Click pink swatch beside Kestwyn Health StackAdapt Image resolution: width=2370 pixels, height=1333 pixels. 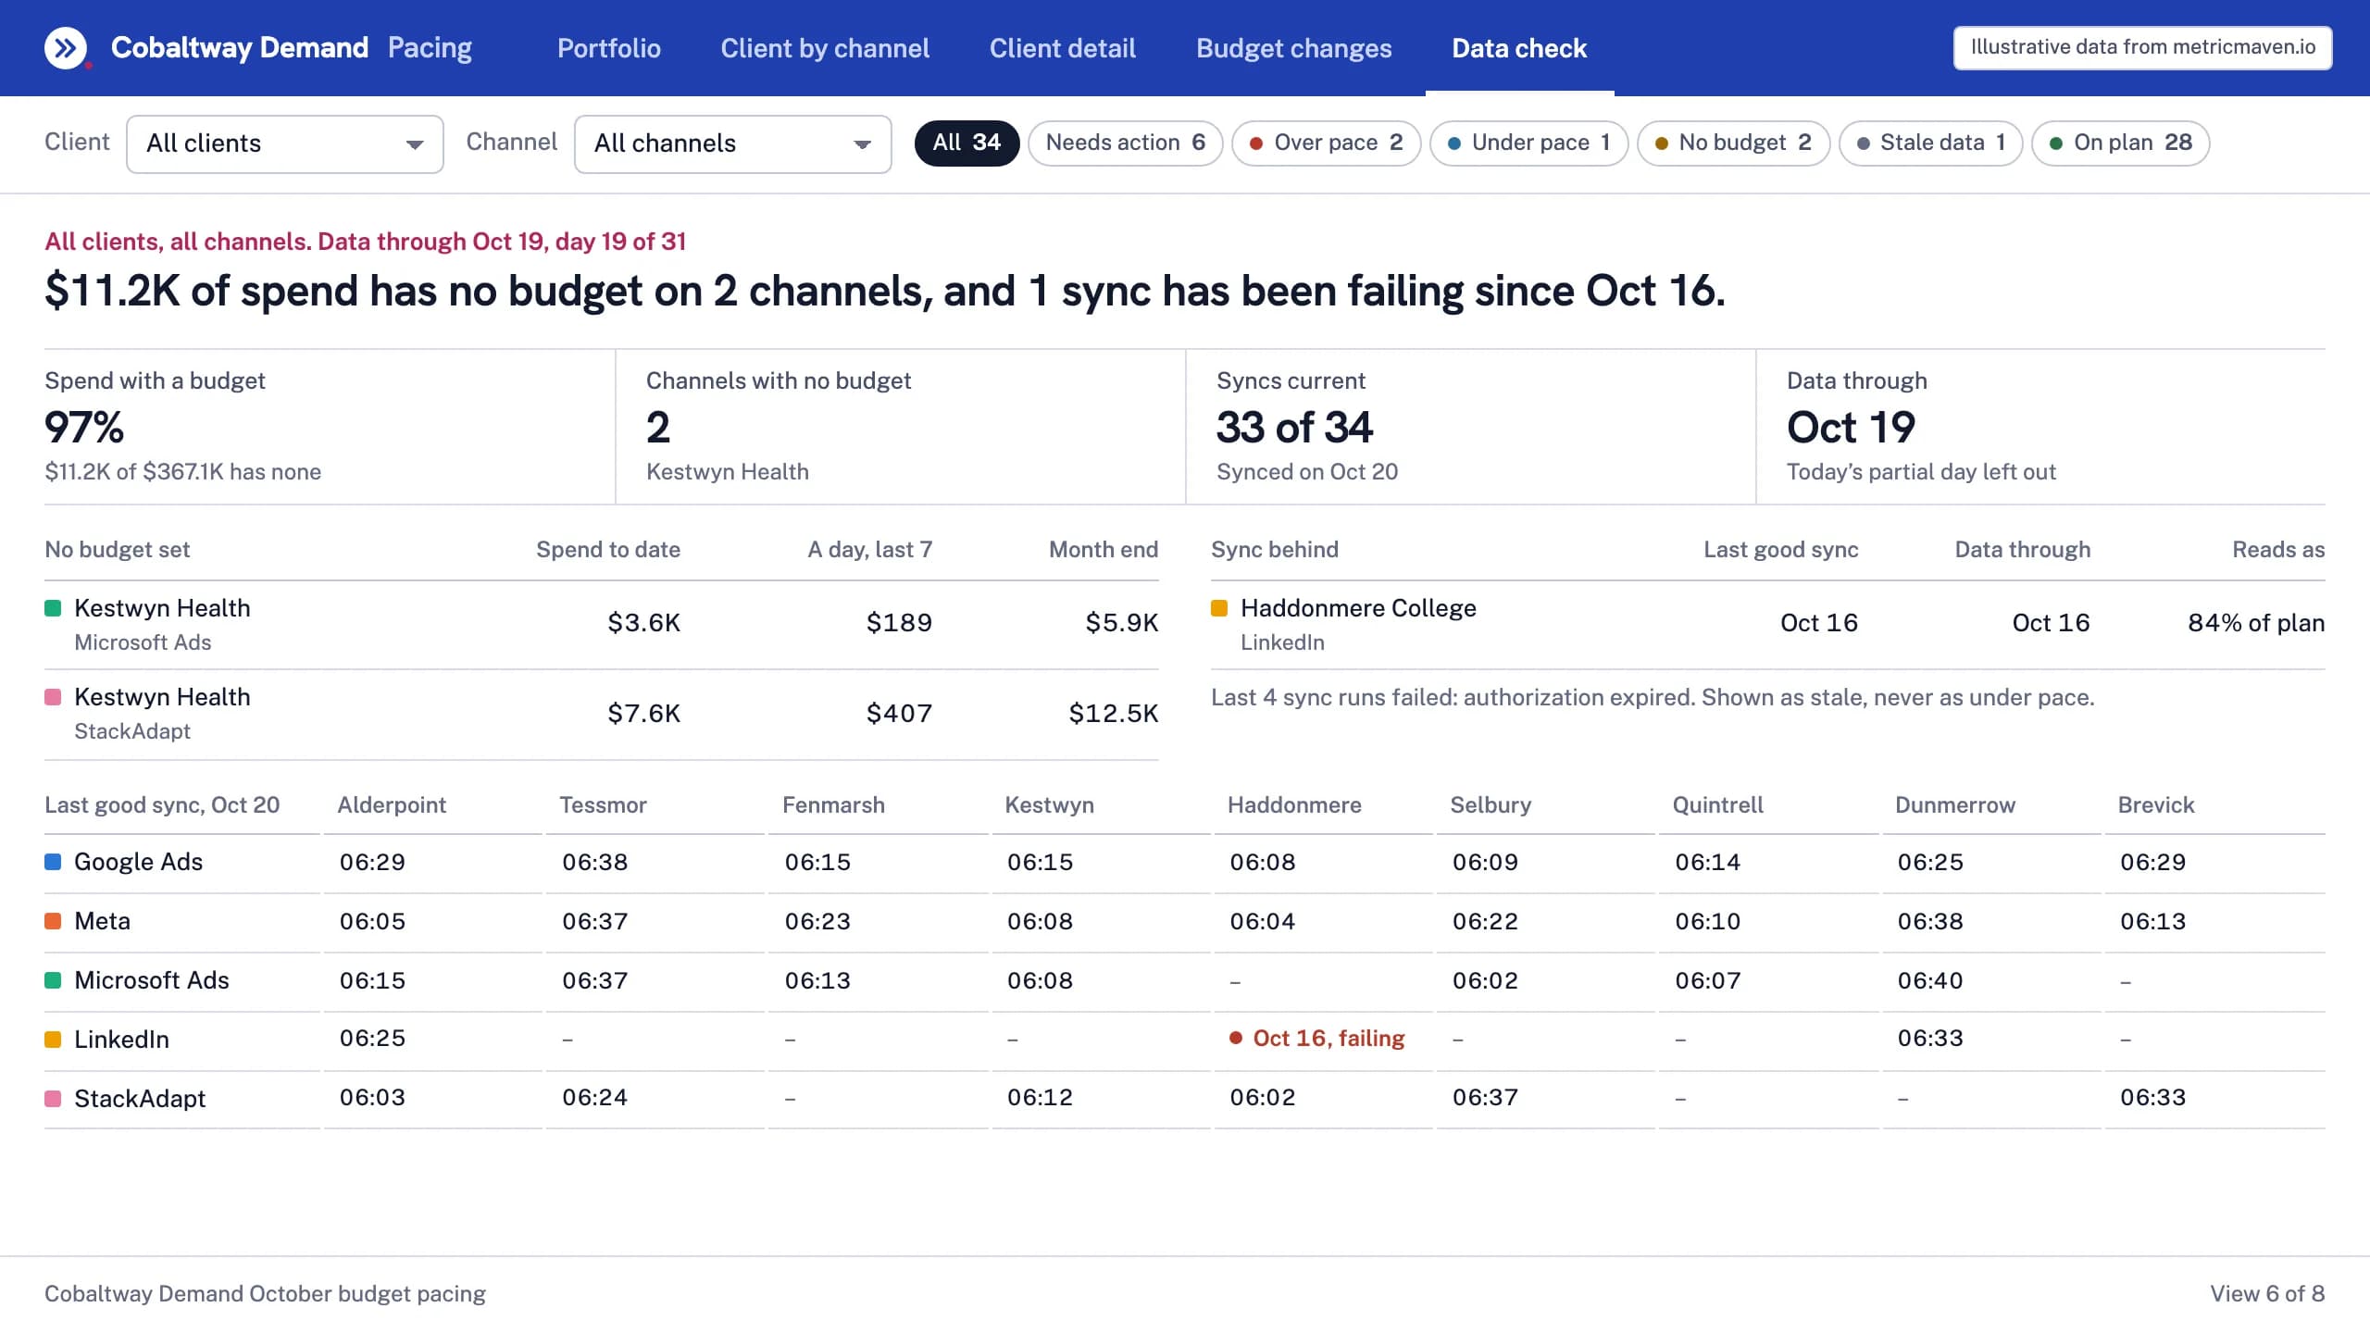[53, 697]
